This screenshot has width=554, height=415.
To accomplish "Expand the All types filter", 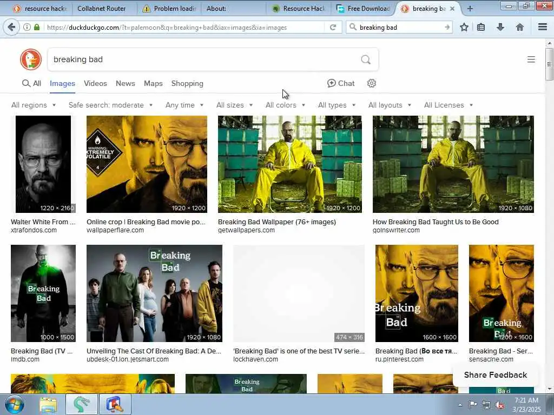I will point(337,105).
